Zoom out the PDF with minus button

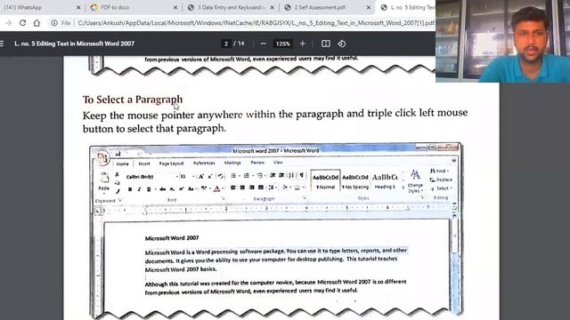click(264, 44)
